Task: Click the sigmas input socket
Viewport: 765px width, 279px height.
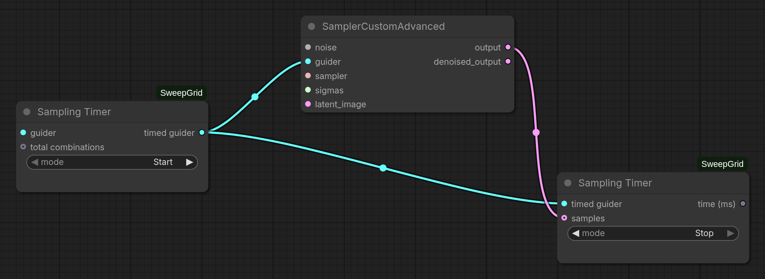Action: (x=308, y=90)
